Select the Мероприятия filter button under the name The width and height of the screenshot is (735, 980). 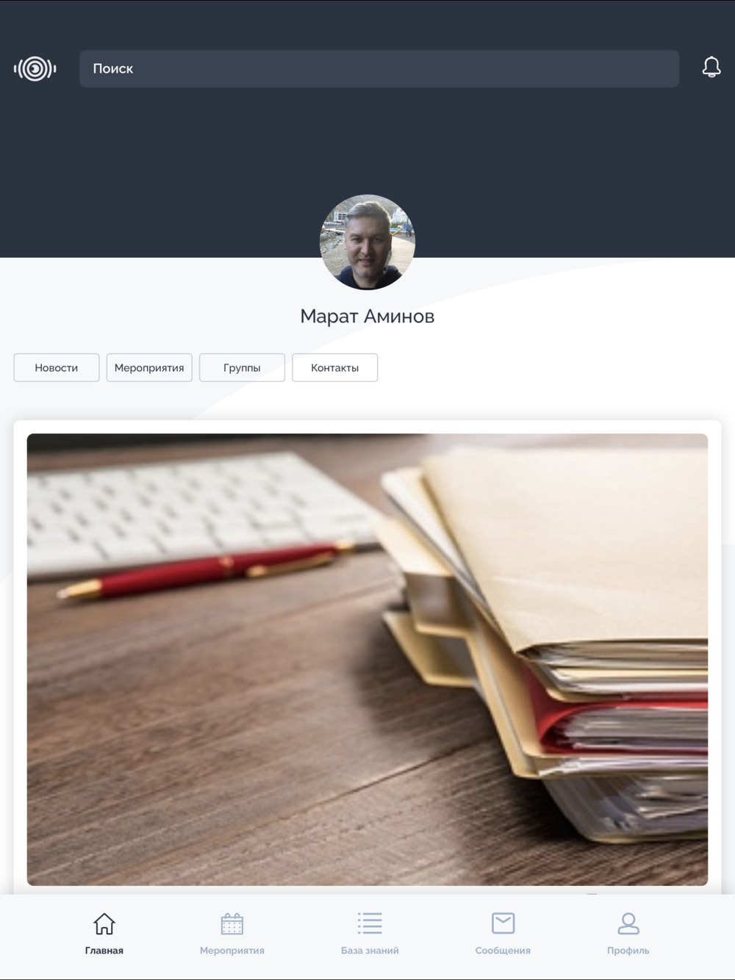149,368
